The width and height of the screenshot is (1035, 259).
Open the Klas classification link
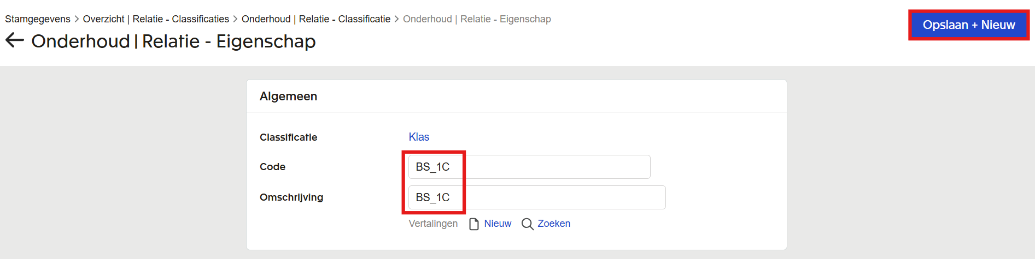pyautogui.click(x=419, y=137)
